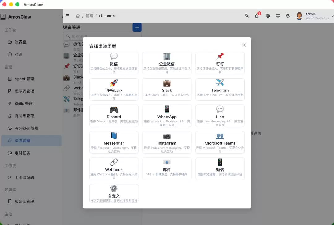The width and height of the screenshot is (334, 225).
Task: Collapse the AmosClaw sidebar arrow
Action: pyautogui.click(x=62, y=17)
